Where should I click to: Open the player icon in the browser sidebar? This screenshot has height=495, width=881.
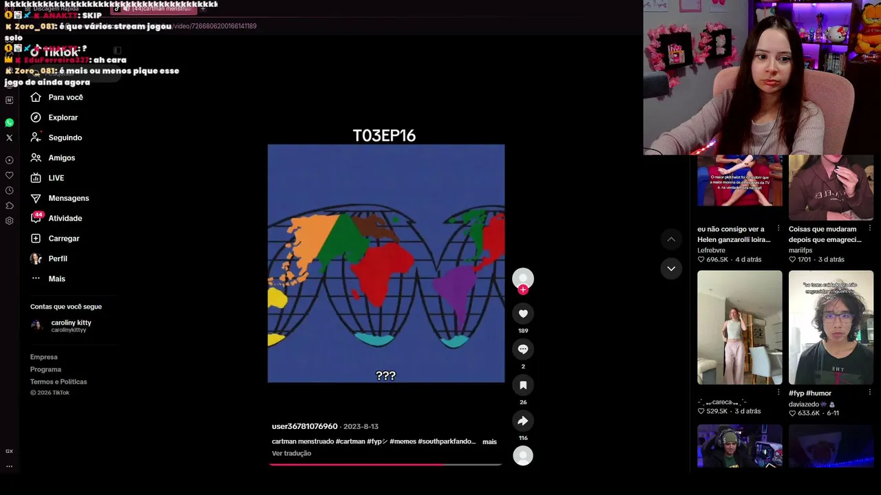coord(9,160)
